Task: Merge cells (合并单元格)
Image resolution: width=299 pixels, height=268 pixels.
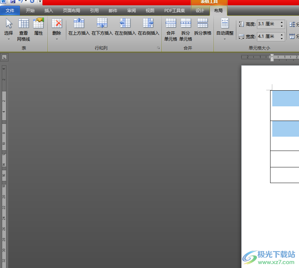Action: [x=171, y=30]
